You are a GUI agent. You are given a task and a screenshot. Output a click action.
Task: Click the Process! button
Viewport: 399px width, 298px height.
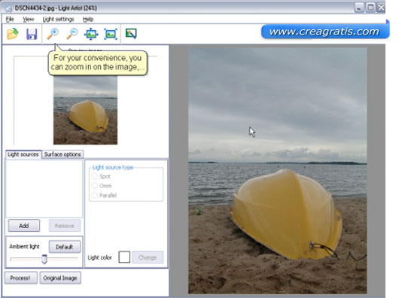20,278
